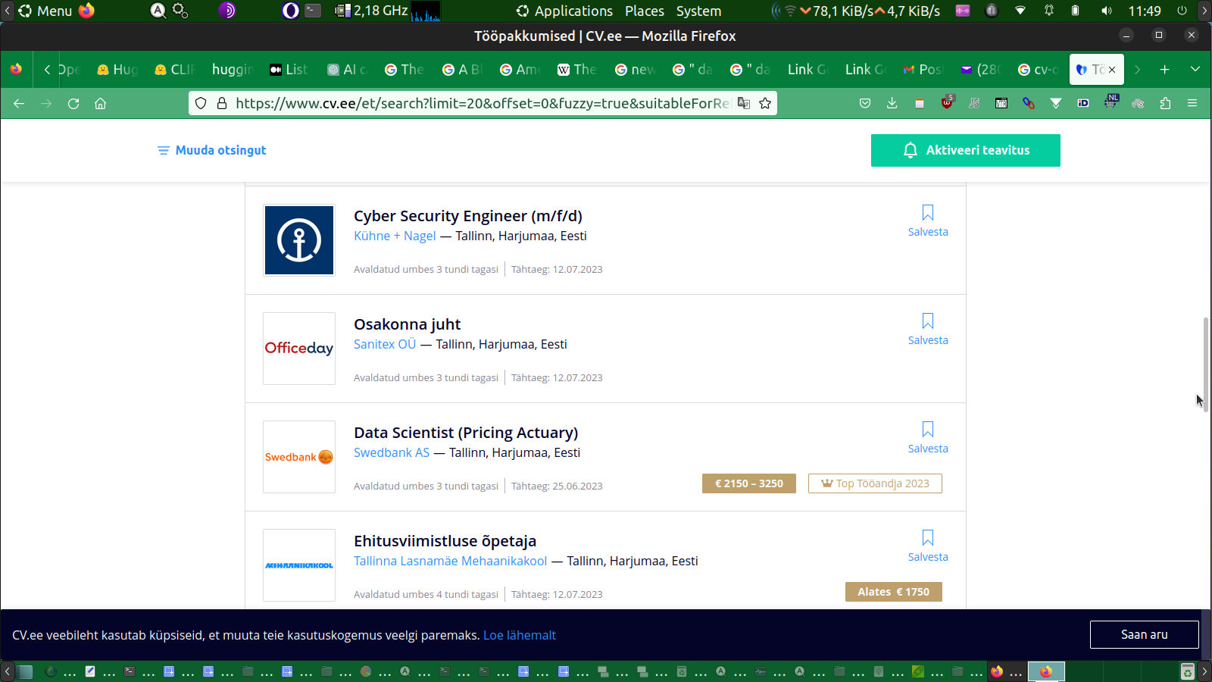The width and height of the screenshot is (1212, 682).
Task: Open Firefox downloads panel
Action: (x=892, y=104)
